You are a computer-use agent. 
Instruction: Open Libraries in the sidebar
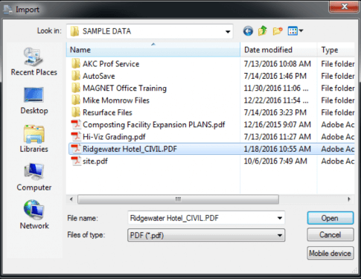pos(34,139)
